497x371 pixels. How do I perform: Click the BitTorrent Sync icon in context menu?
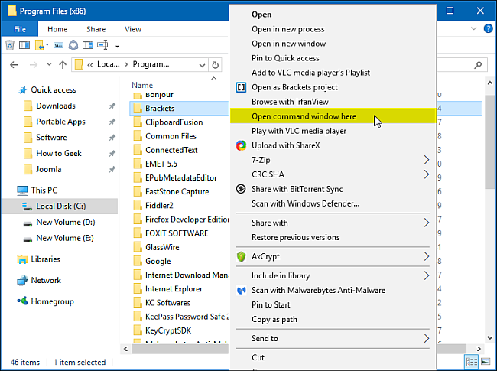coord(241,189)
